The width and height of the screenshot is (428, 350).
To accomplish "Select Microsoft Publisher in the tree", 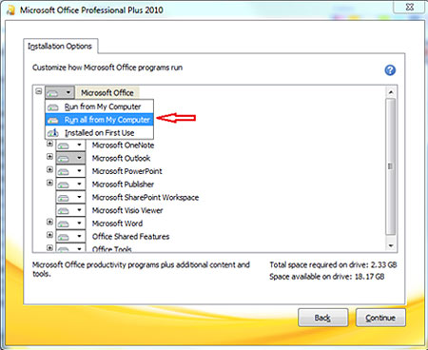I will (123, 185).
